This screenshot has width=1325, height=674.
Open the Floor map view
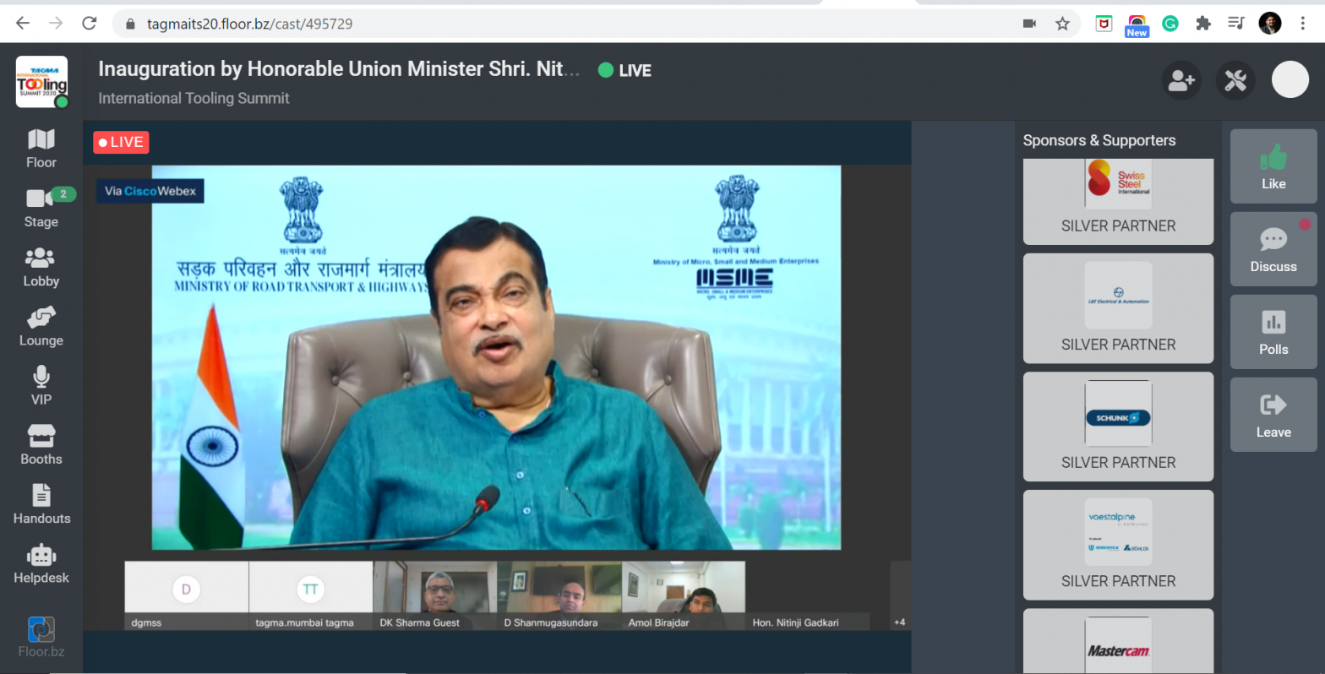41,149
